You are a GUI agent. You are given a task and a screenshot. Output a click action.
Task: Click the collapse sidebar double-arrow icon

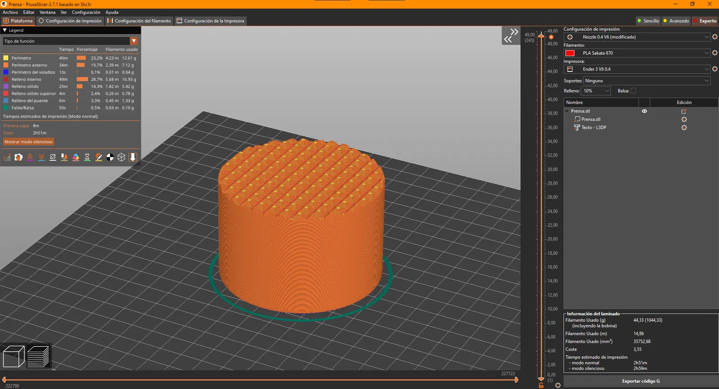pyautogui.click(x=511, y=36)
